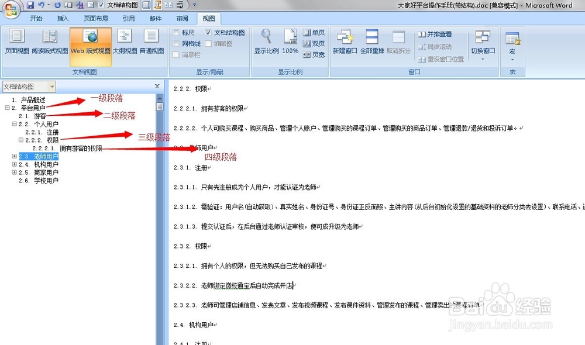Screen dimensions: 585x345
Task: Open the 文档结构图 pane selector dropdown
Action: point(52,87)
